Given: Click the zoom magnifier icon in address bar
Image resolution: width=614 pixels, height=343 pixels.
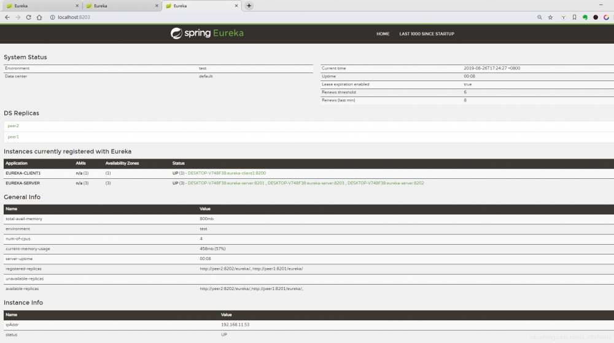Looking at the screenshot, I should [x=540, y=17].
